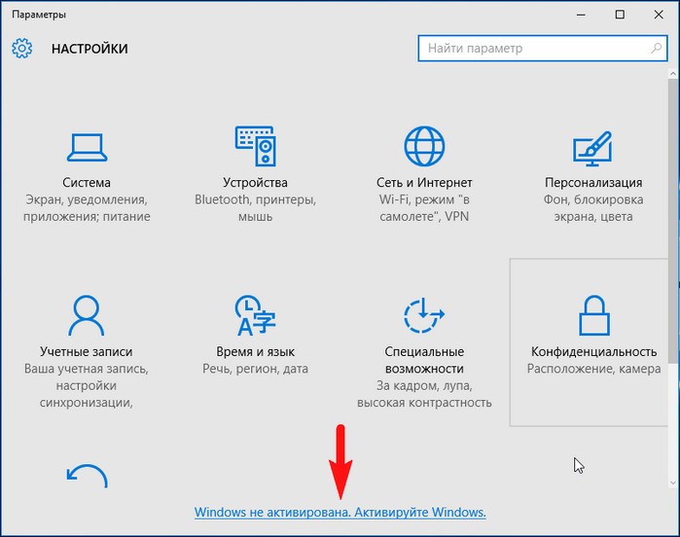The height and width of the screenshot is (537, 680).
Task: Open the Система laptop icon
Action: (87, 148)
